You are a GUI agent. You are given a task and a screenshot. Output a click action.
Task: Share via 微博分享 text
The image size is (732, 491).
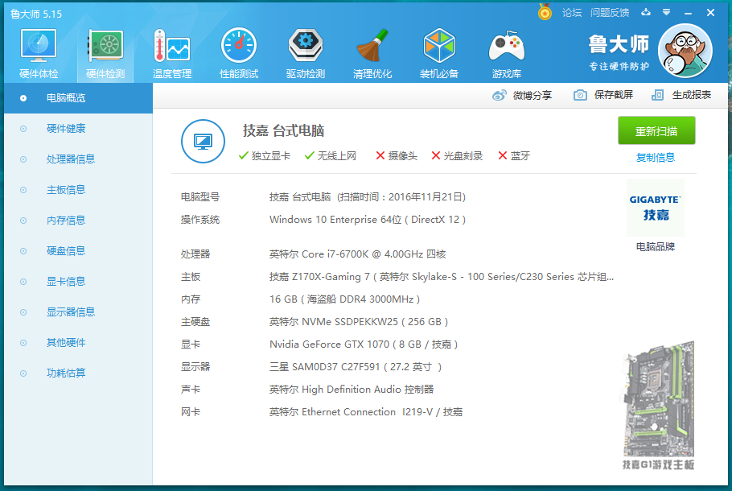click(x=533, y=95)
